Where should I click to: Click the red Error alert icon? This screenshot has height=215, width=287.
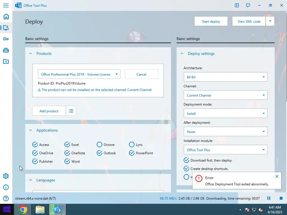[199, 178]
